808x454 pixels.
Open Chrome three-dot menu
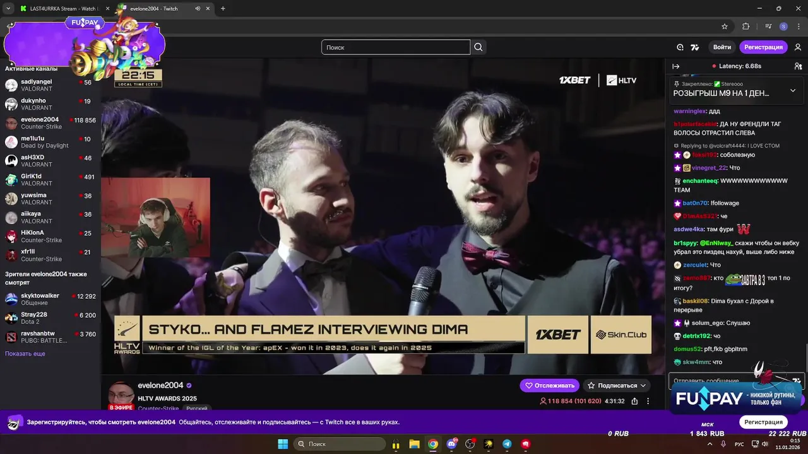[799, 26]
